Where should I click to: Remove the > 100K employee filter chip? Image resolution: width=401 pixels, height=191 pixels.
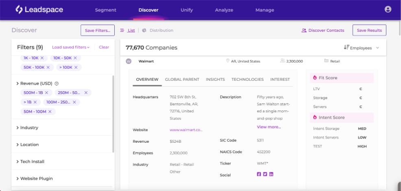(x=76, y=67)
